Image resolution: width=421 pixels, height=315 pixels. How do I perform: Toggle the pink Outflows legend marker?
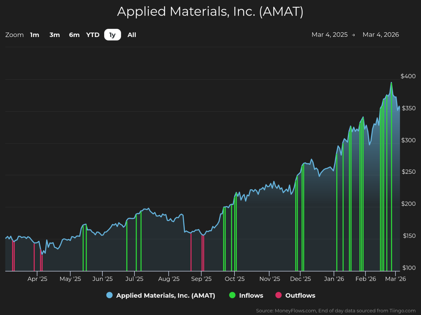coord(278,295)
